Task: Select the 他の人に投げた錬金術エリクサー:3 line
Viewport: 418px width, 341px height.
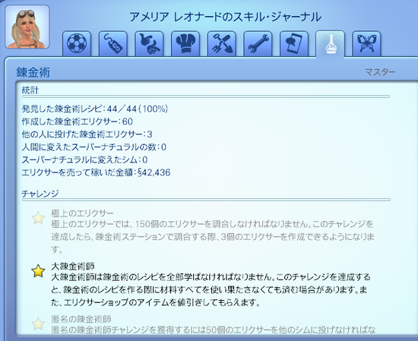Action: coord(87,134)
